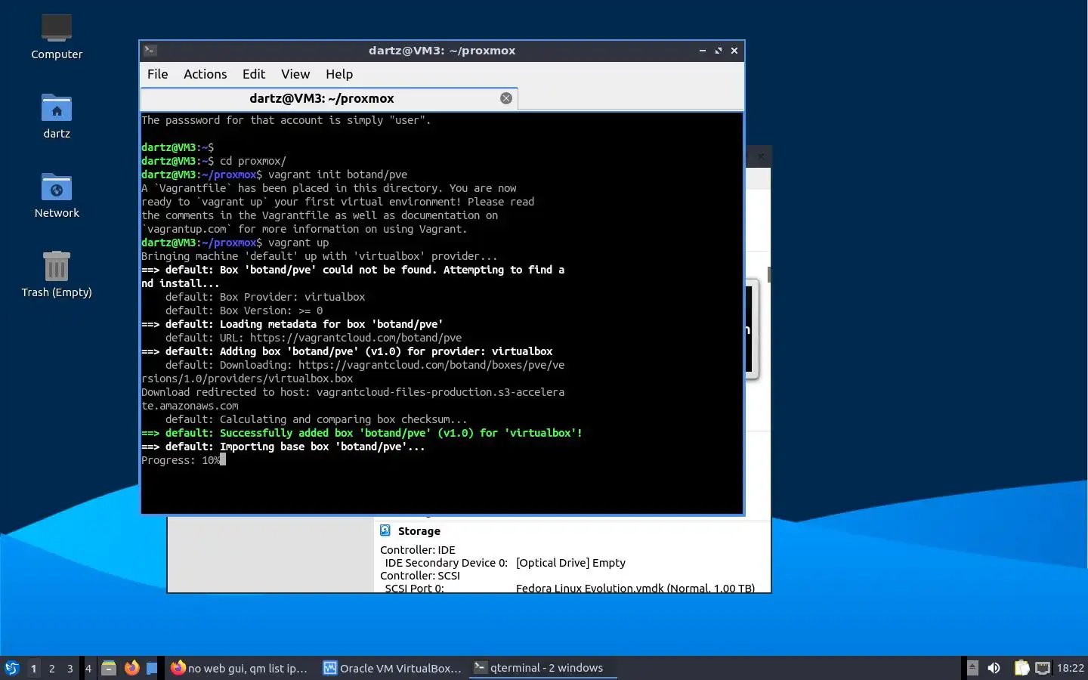Click the 'Importing base box' terminal line
Screen dimensions: 1088x680
pos(283,447)
